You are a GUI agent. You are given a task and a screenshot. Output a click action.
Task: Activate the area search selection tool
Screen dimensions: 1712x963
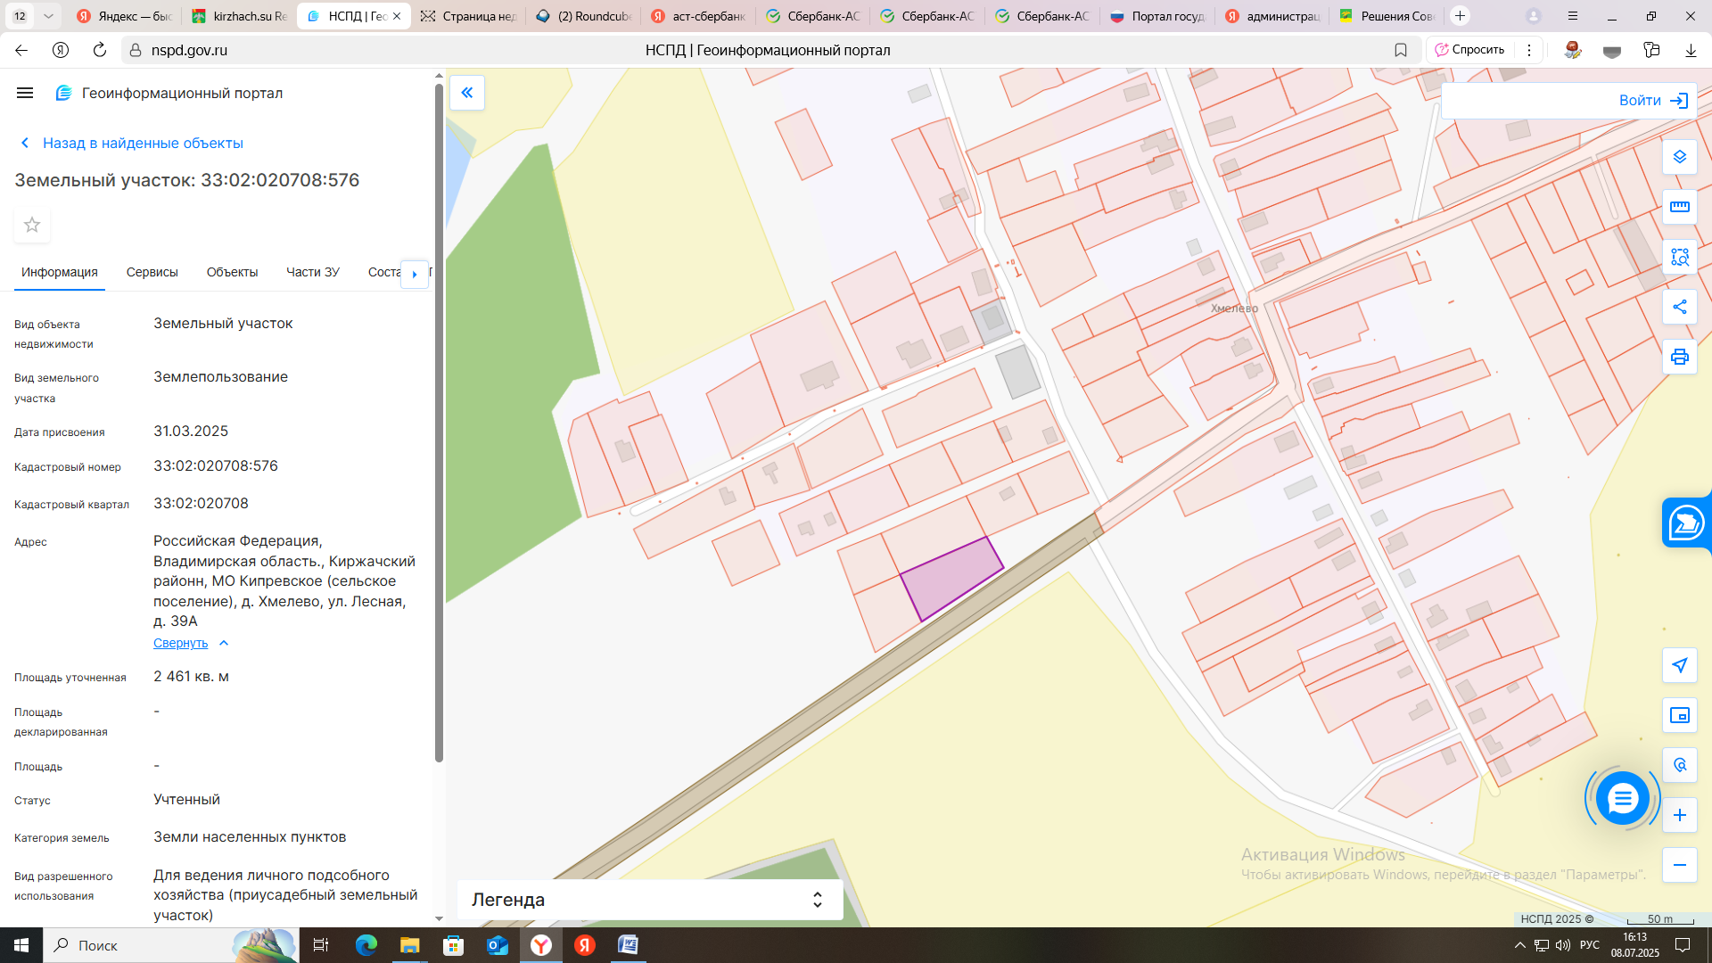(1679, 257)
